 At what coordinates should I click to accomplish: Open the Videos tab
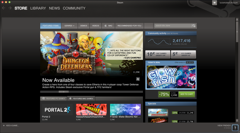(x=96, y=26)
